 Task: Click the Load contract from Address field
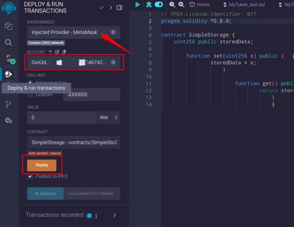92,193
